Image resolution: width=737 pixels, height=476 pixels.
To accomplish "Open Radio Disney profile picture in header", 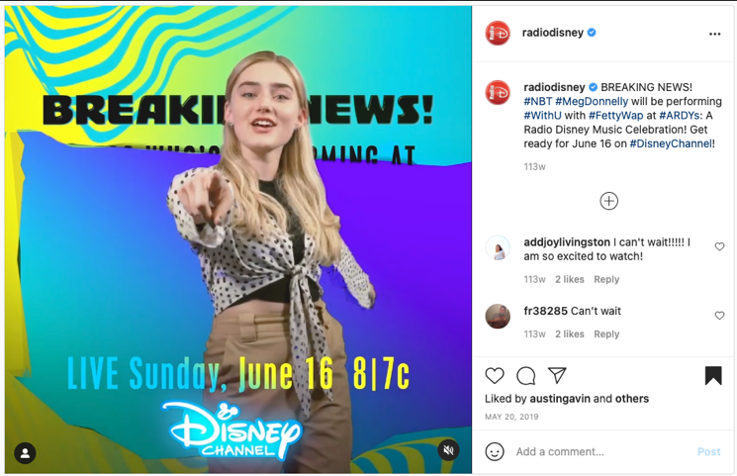I will (498, 33).
